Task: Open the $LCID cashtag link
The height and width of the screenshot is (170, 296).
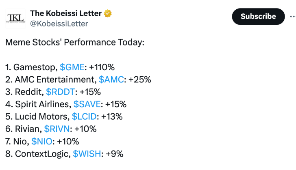Action: click(x=84, y=117)
